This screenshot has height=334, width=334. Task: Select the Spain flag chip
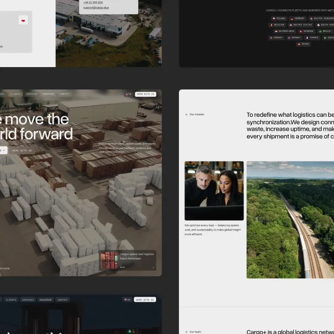click(303, 44)
